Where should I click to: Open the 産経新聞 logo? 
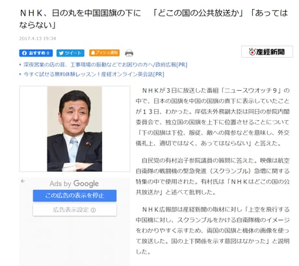267,52
